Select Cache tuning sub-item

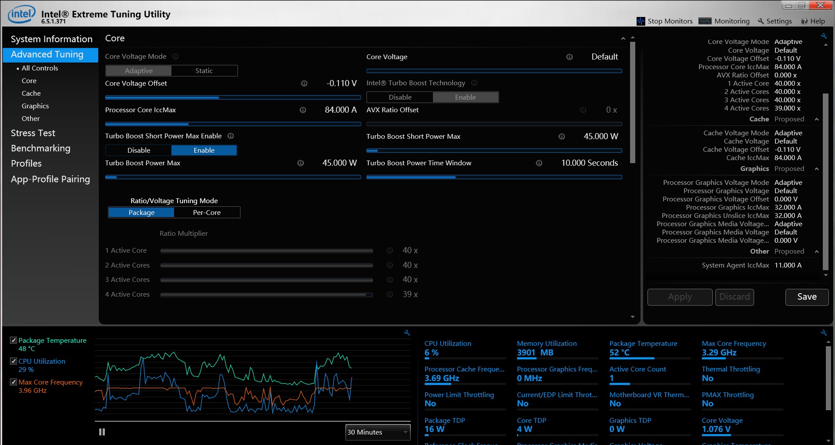(x=31, y=94)
